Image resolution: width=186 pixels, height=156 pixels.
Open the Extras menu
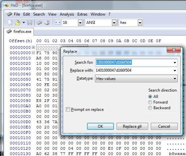(x=82, y=14)
